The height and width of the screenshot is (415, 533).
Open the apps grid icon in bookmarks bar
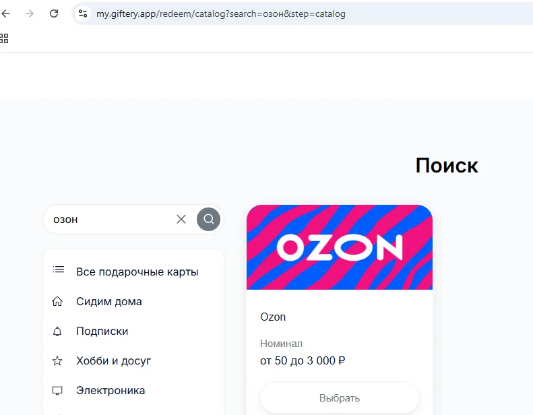click(4, 38)
